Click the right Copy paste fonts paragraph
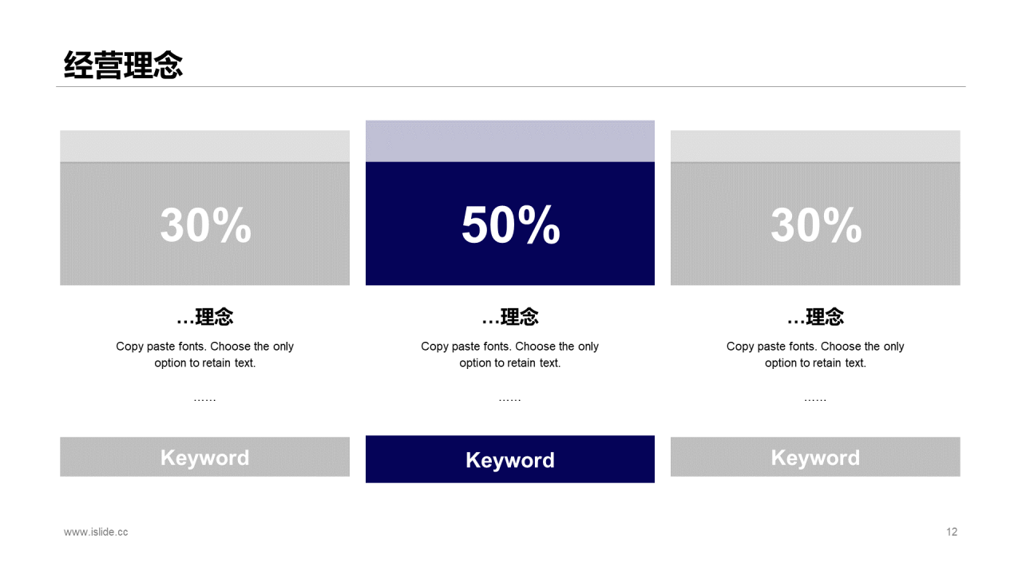Screen dimensions: 1022x575 815,355
